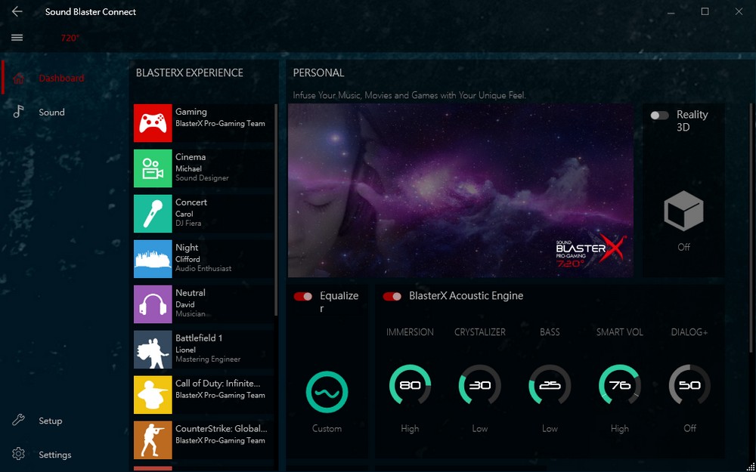Click the Sound music note icon
This screenshot has height=472, width=756.
(x=18, y=112)
